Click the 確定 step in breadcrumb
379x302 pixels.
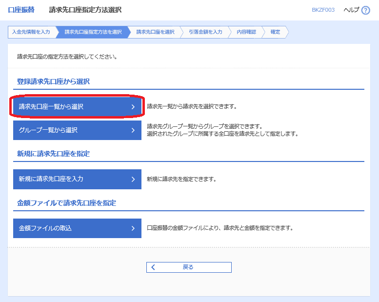tap(275, 32)
